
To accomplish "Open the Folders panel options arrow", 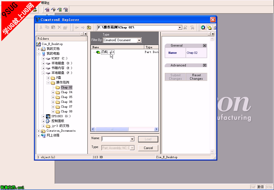I will pos(82,34).
